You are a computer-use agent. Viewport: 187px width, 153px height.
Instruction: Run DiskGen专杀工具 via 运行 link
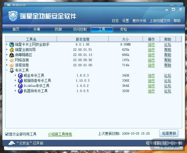(151, 86)
